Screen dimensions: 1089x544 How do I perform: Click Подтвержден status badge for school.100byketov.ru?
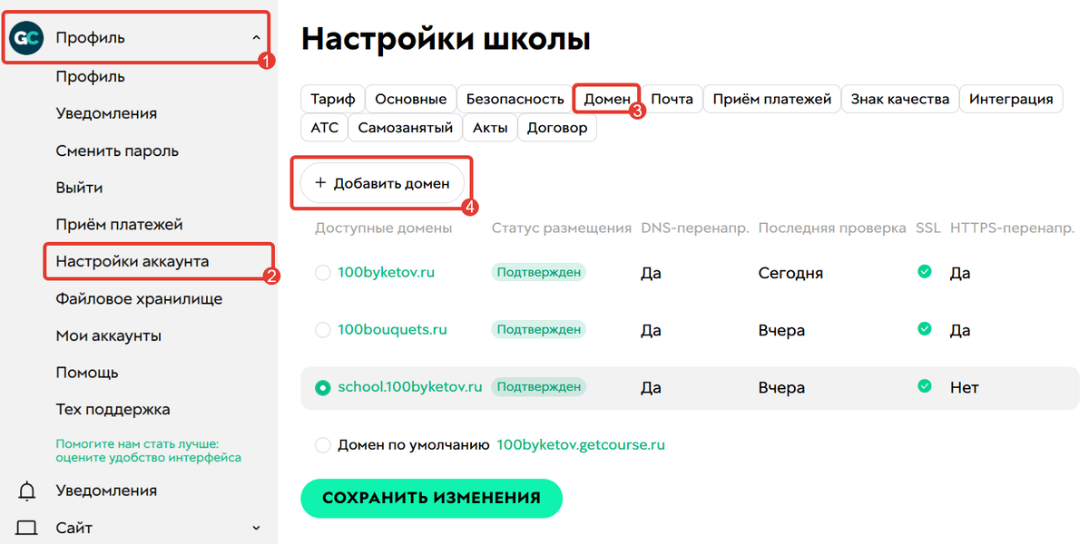point(539,386)
